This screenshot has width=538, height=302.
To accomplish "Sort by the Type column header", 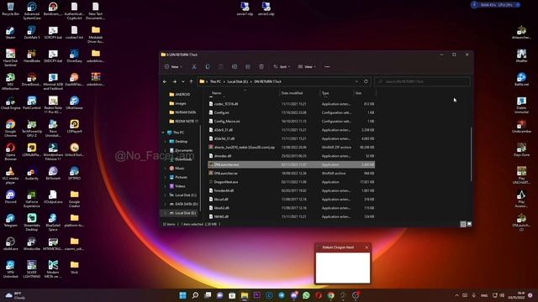I will point(325,93).
